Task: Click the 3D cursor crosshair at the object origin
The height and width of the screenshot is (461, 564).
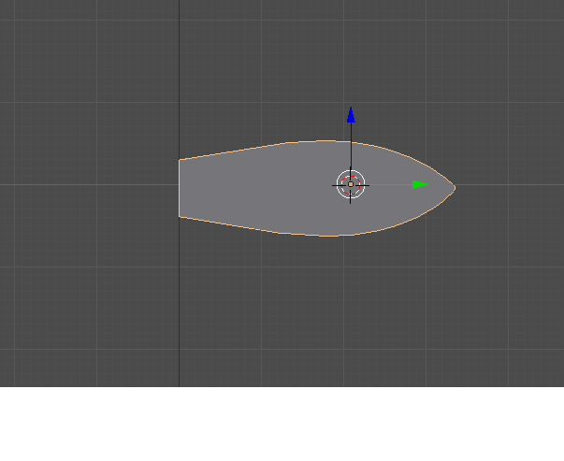Action: [351, 185]
